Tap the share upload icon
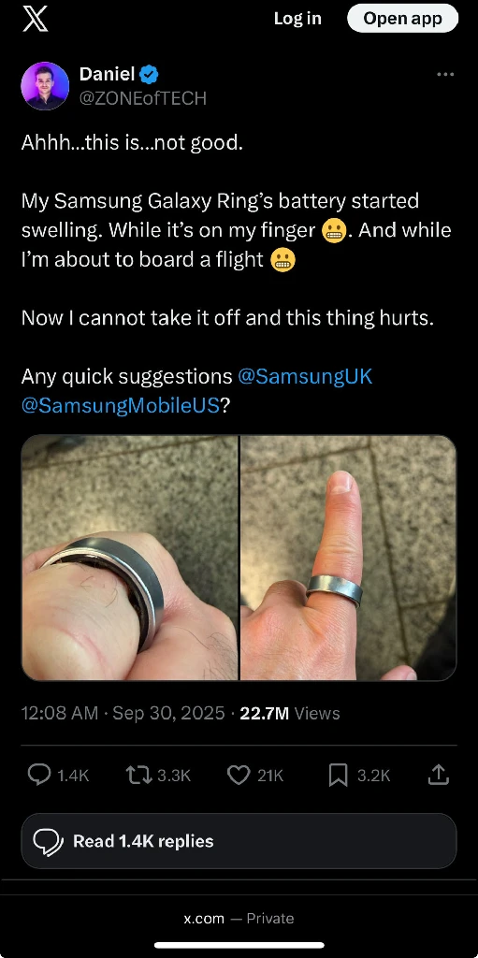Viewport: 478px width, 958px height. point(439,776)
